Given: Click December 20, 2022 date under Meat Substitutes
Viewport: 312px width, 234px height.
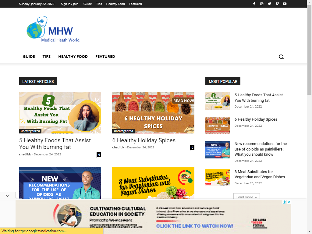Looking at the screenshot, I should tap(248, 183).
